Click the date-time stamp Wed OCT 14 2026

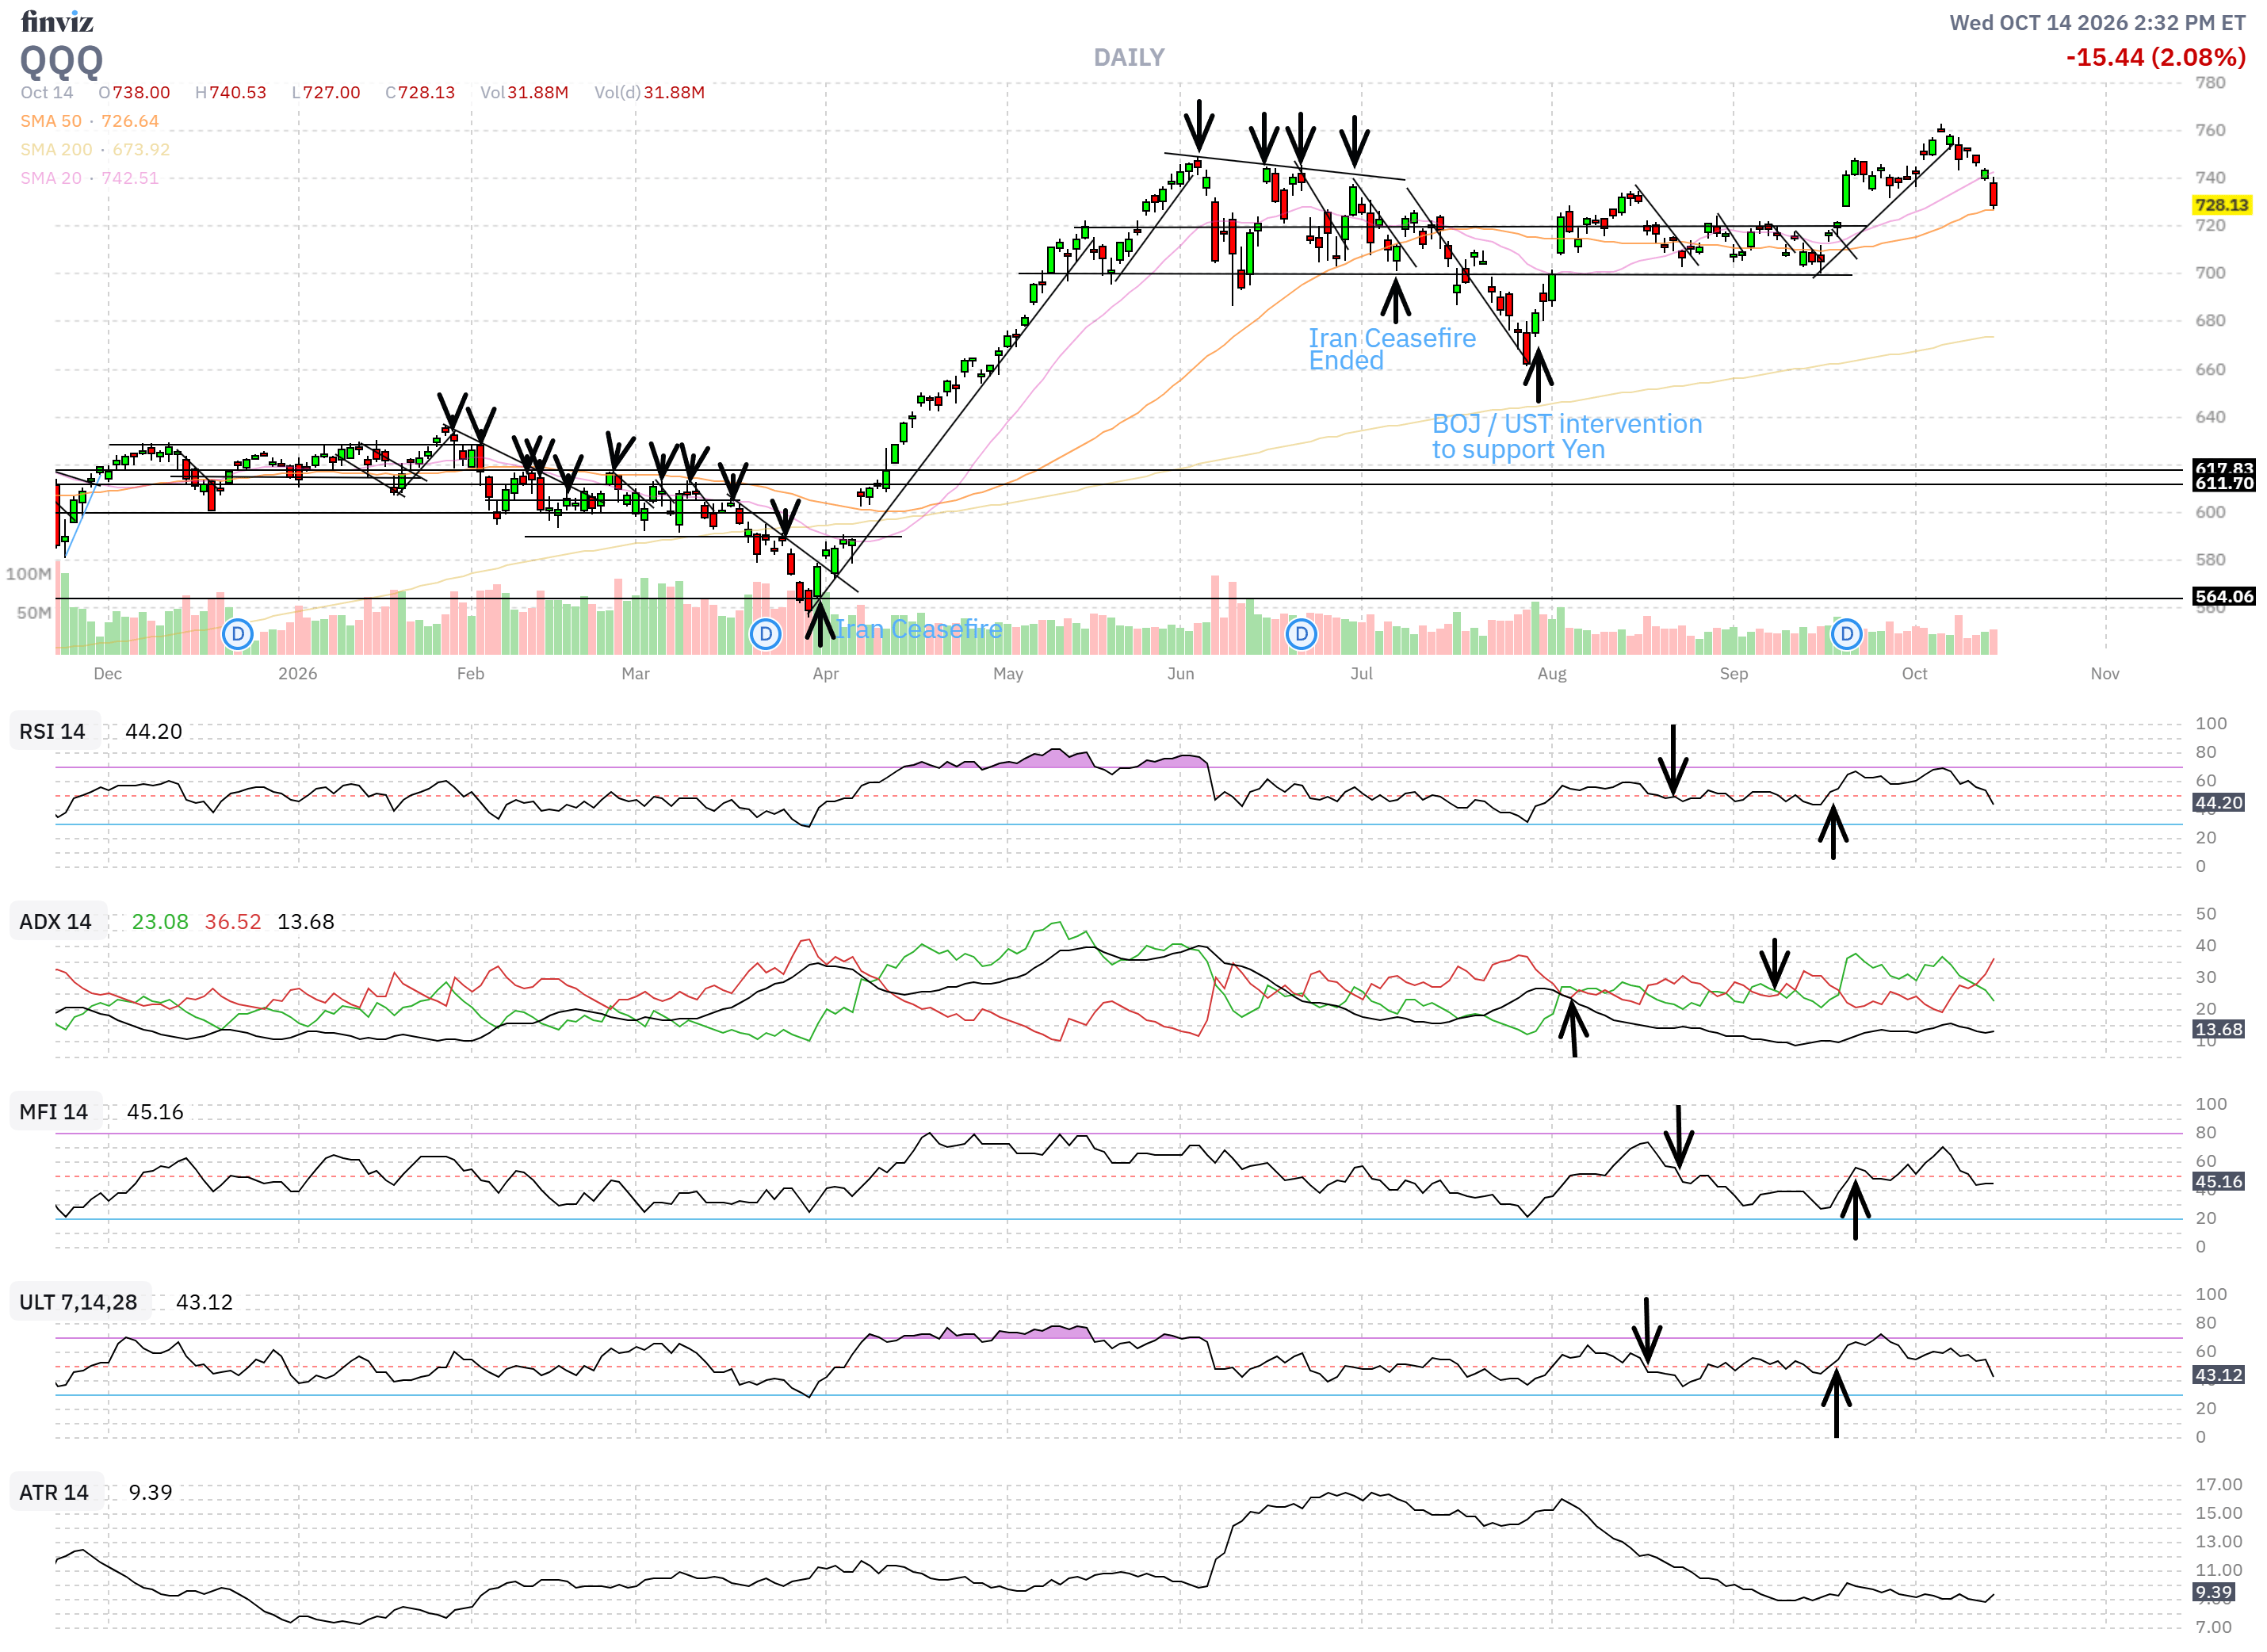(2097, 22)
